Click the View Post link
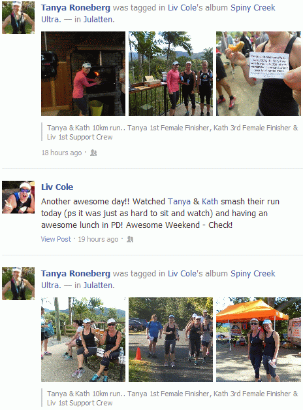Screen dimensions: 303x410 click(x=56, y=239)
